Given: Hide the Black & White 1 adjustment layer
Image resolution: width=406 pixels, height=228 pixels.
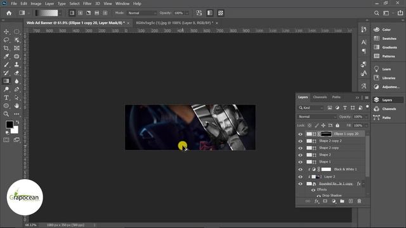Looking at the screenshot, I should pyautogui.click(x=300, y=170).
